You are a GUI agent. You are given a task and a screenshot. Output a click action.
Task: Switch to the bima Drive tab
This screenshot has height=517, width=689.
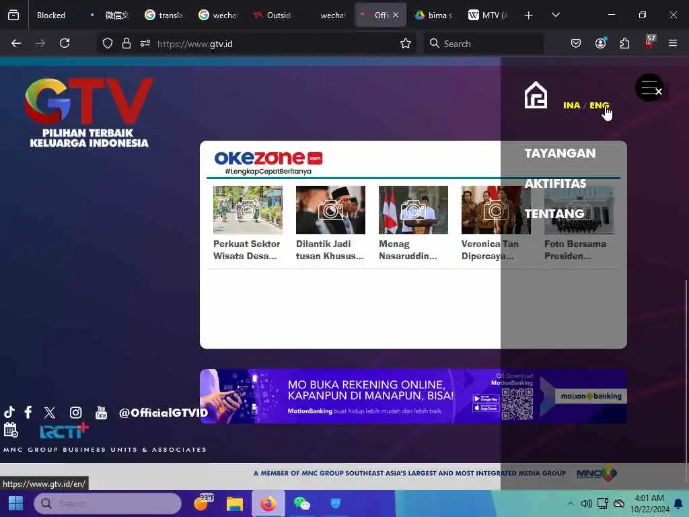click(x=434, y=15)
